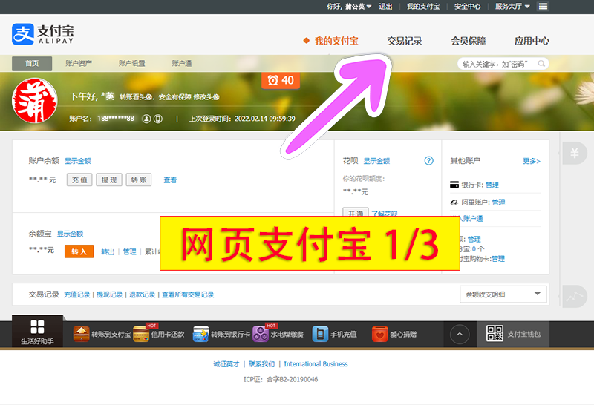Open 手机充值 shortcut

tap(335, 335)
